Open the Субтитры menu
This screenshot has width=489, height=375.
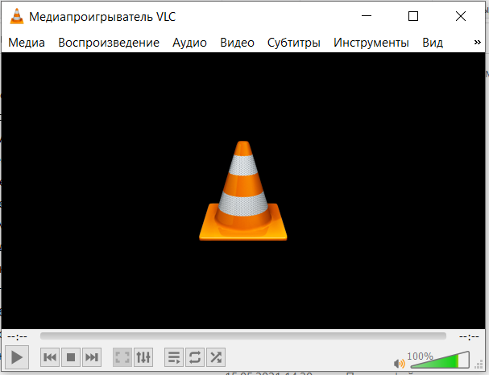294,43
